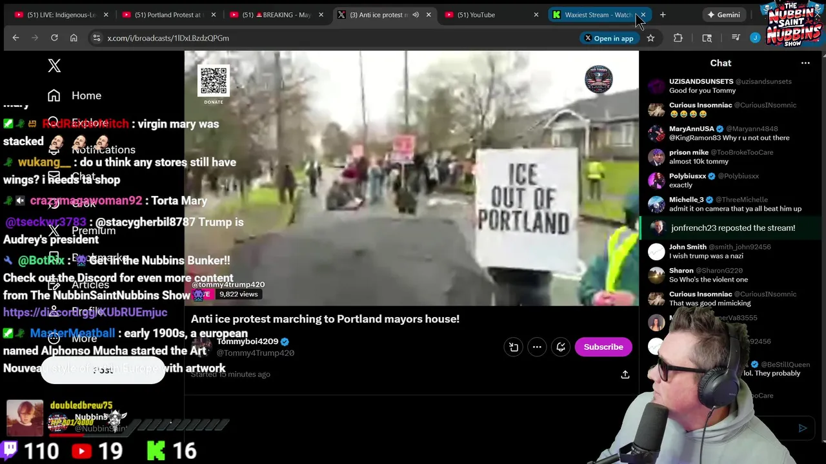Click the discord link in overlay chat
Screen dimensions: 826x464
[85, 313]
